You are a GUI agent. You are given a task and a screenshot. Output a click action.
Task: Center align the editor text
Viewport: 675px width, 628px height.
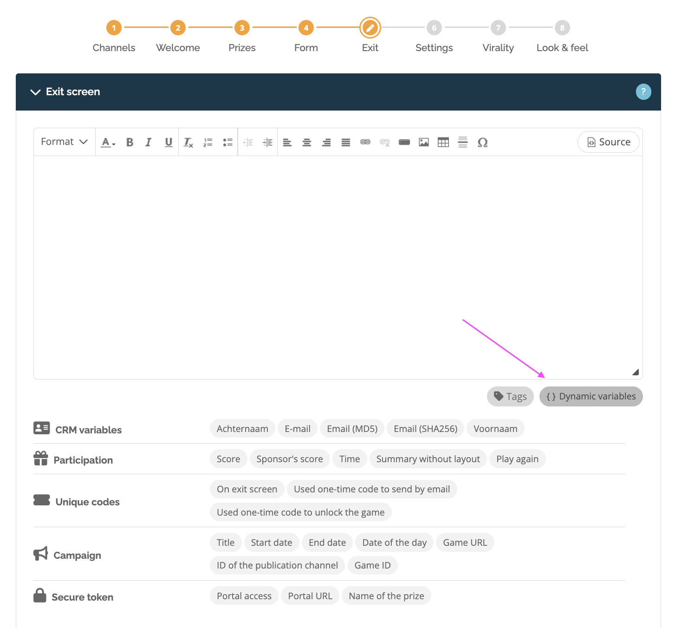(307, 142)
